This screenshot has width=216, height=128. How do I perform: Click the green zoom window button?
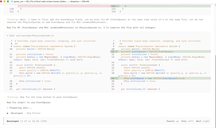8,1
